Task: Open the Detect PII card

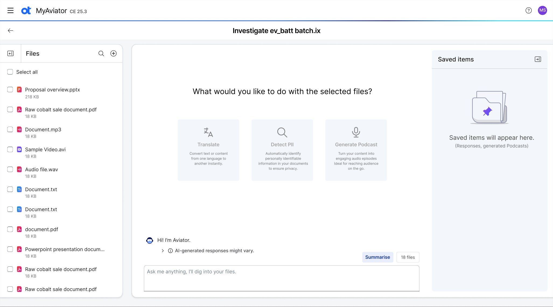Action: click(x=282, y=150)
